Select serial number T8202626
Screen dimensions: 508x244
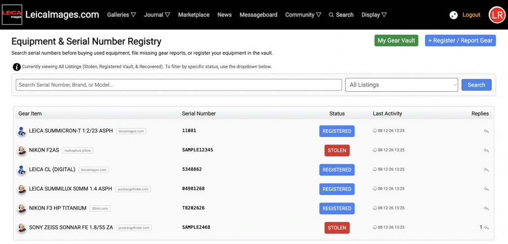[x=193, y=208]
